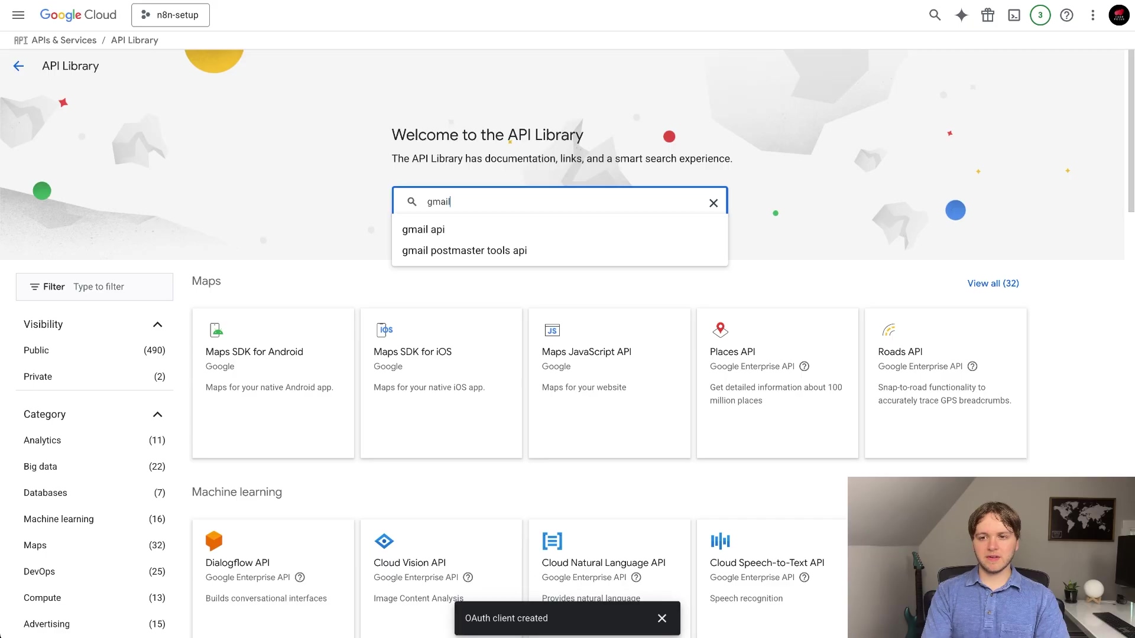Open the Maps SDK for iOS title
Viewport: 1135px width, 638px height.
pos(413,351)
